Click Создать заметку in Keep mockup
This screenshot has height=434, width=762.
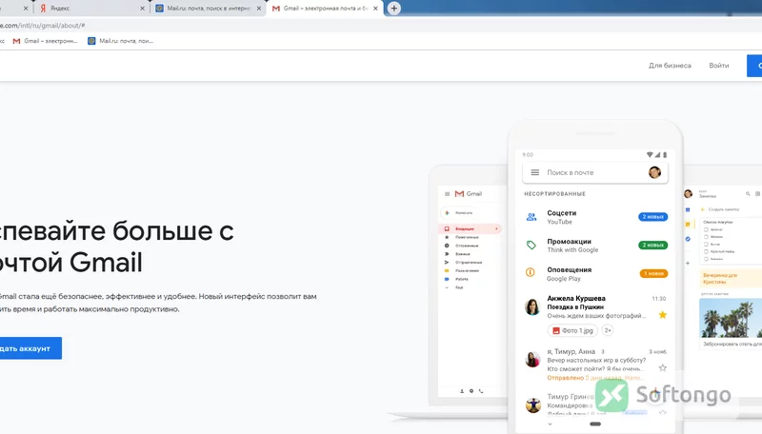coord(720,209)
